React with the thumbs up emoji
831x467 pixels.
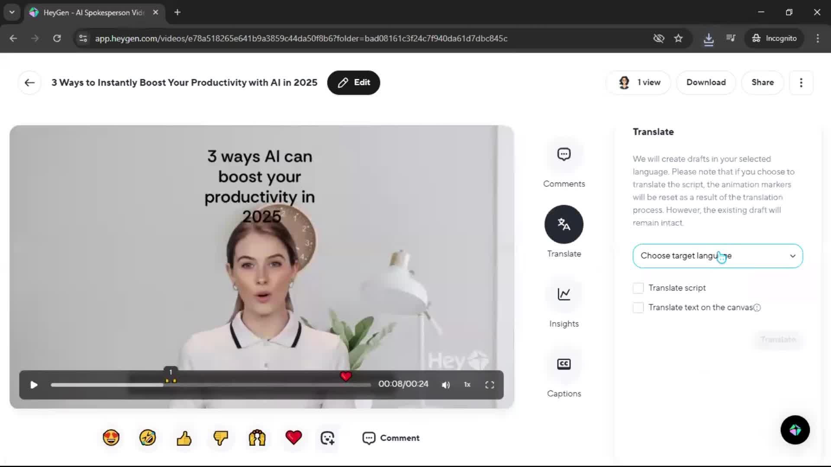pos(184,438)
